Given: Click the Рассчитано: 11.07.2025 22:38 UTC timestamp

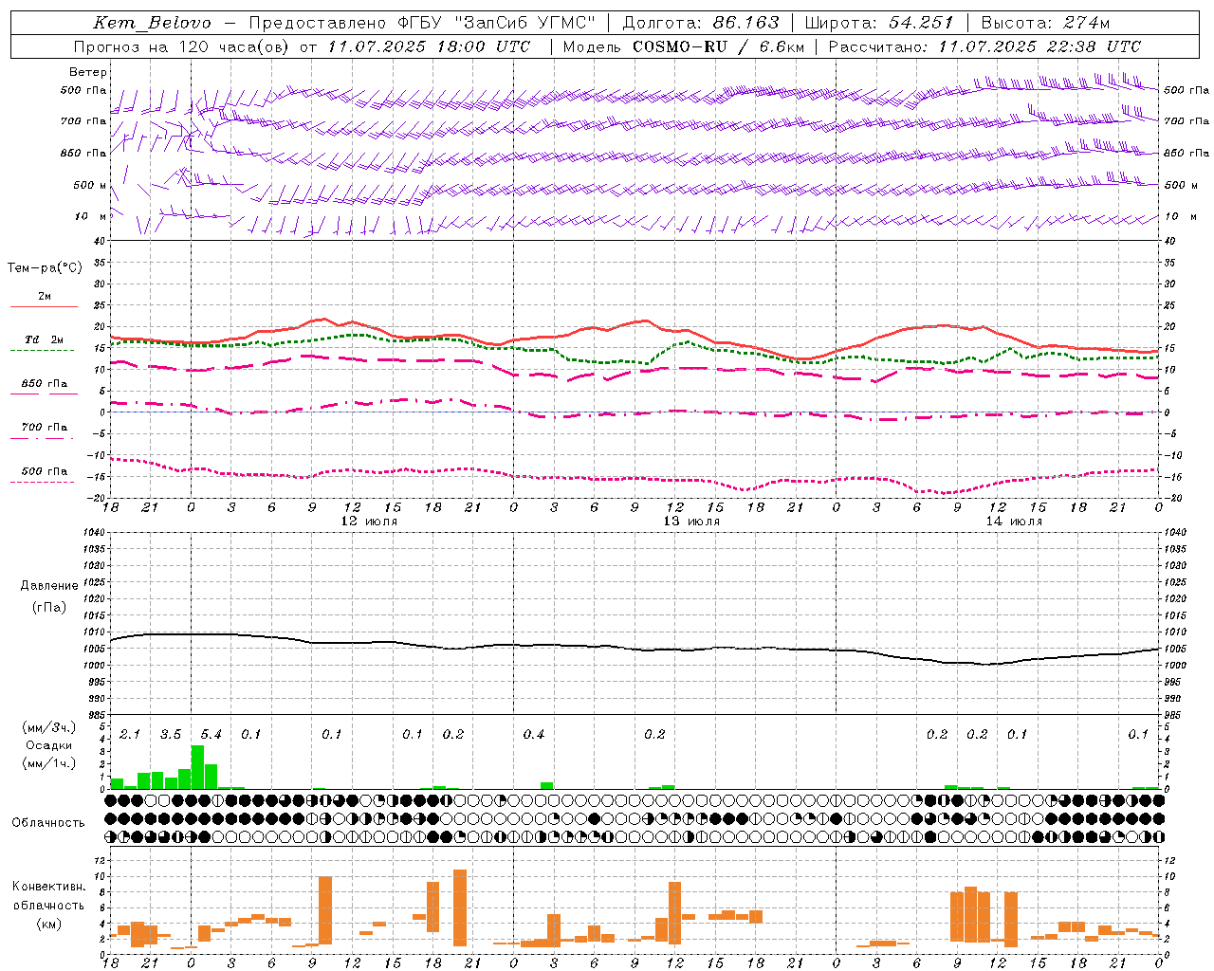Looking at the screenshot, I should coord(984,46).
